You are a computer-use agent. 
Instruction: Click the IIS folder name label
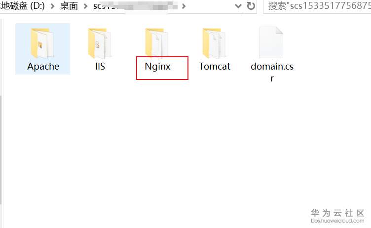pyautogui.click(x=100, y=67)
